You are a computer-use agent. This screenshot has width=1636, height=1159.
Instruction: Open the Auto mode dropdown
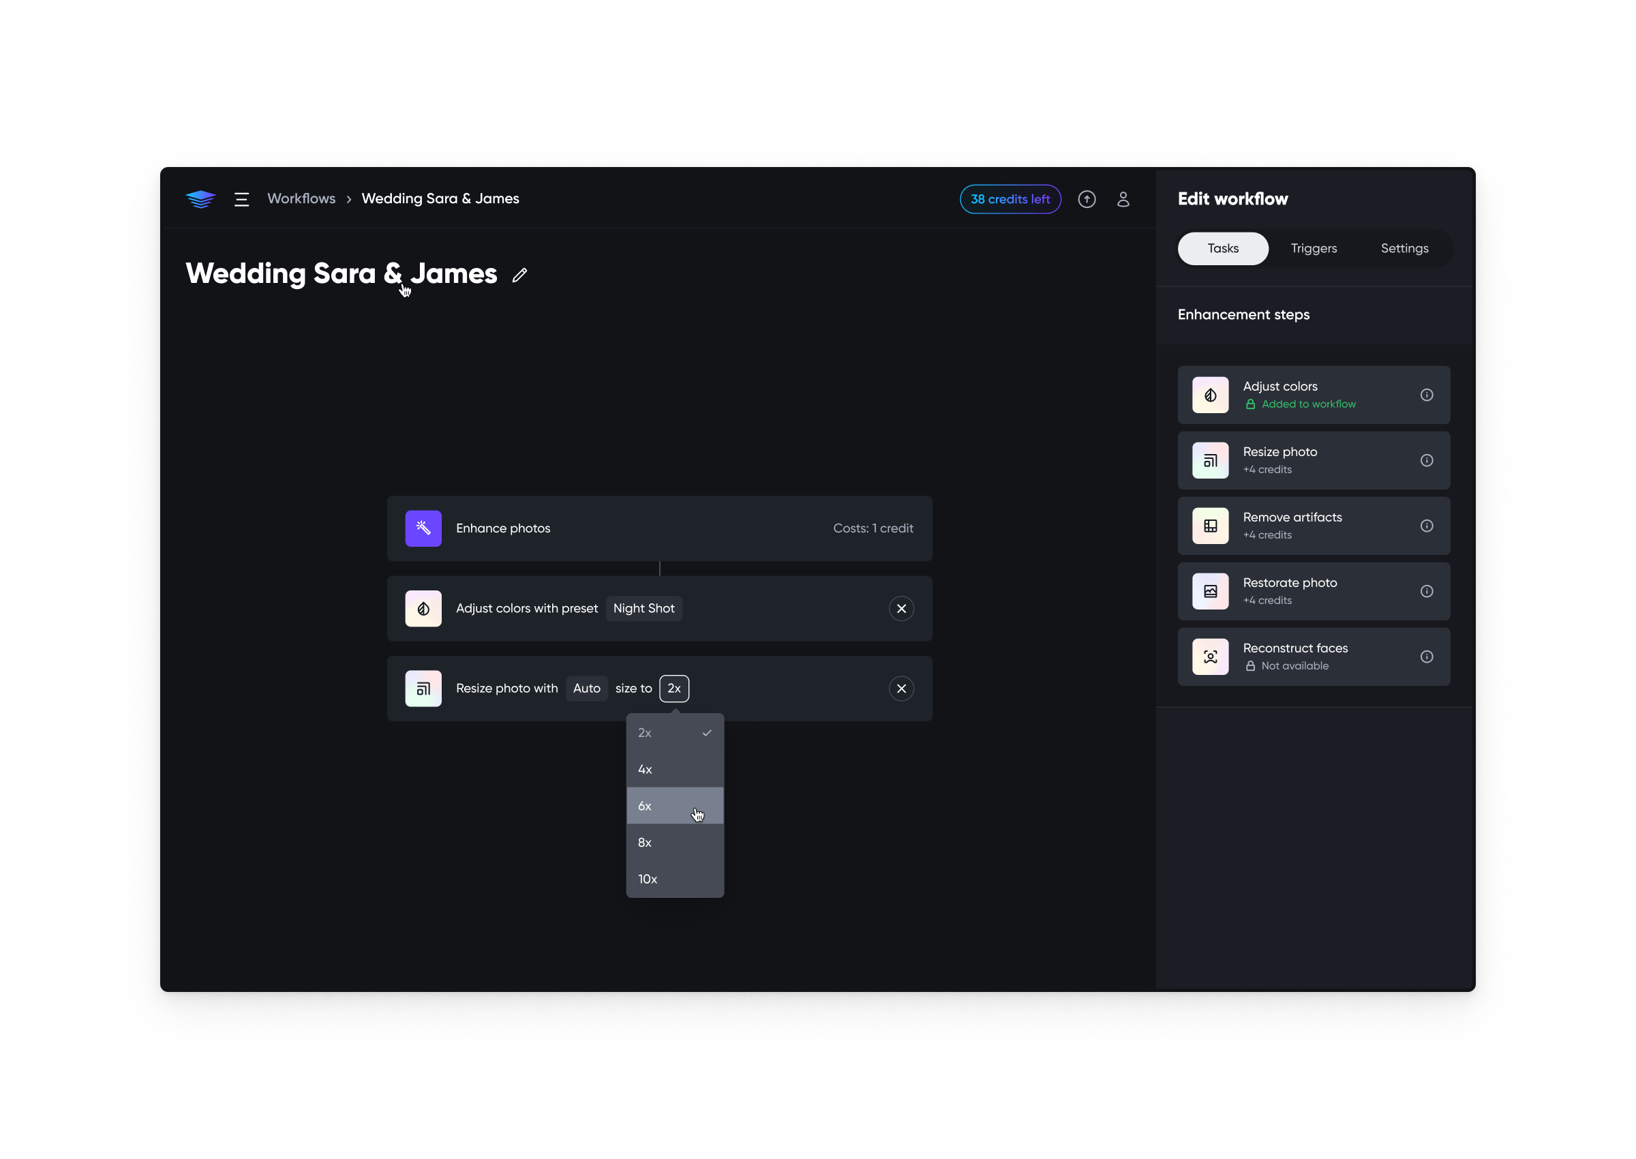click(586, 688)
